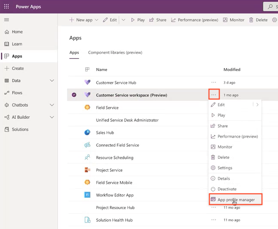This screenshot has width=278, height=229.
Task: Open Field Service Mobile app
Action: (114, 183)
